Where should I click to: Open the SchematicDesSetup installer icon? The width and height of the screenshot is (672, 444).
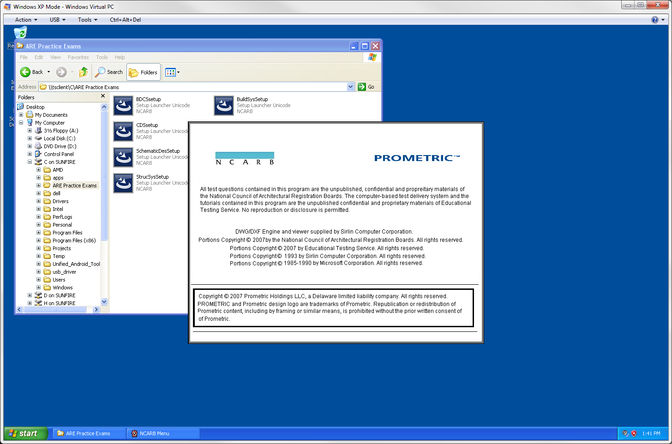click(x=123, y=157)
